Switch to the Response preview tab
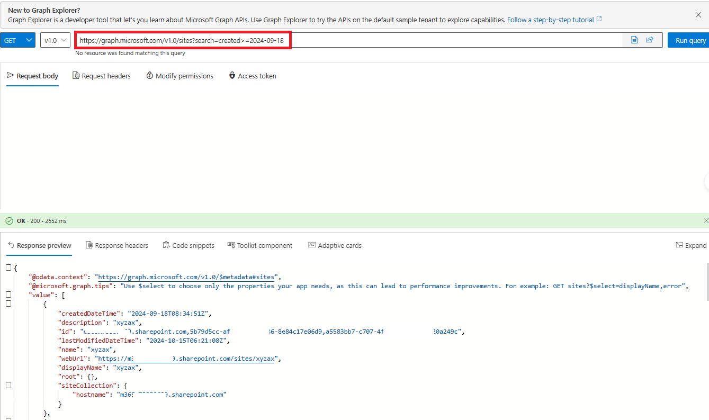 [39, 245]
